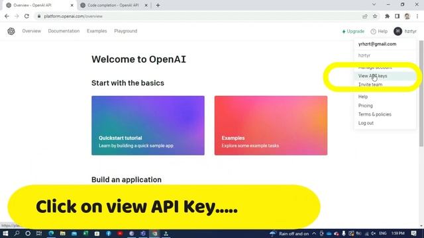Open the Windows Start menu

coord(5,233)
